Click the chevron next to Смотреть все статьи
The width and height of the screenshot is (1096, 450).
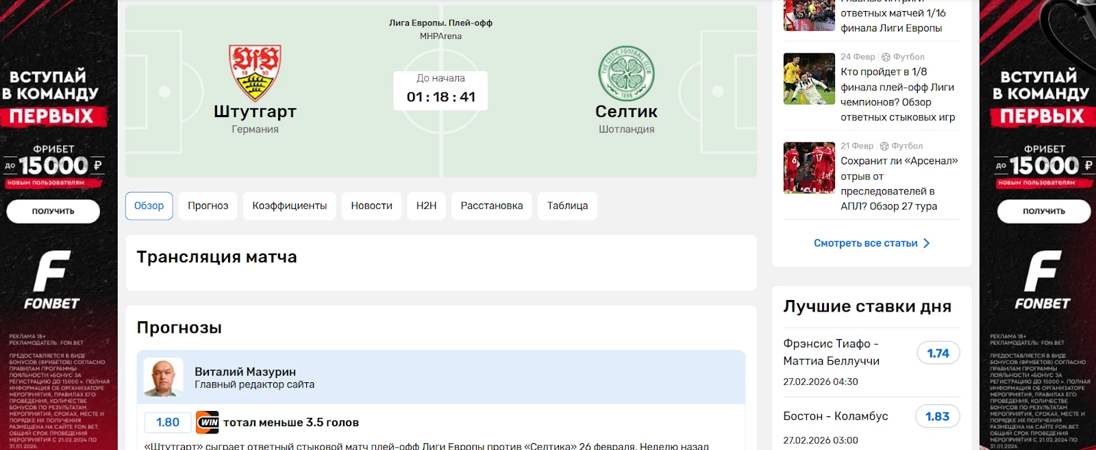pos(927,243)
